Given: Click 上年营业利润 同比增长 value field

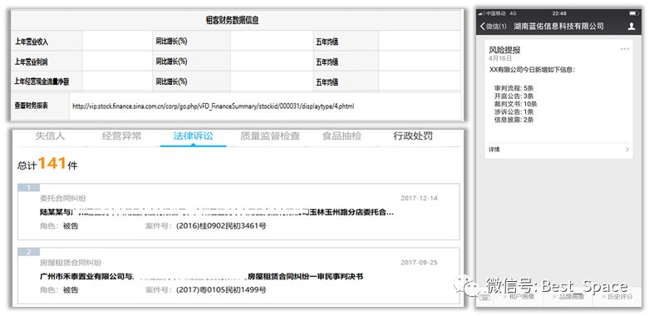Looking at the screenshot, I should [x=272, y=62].
